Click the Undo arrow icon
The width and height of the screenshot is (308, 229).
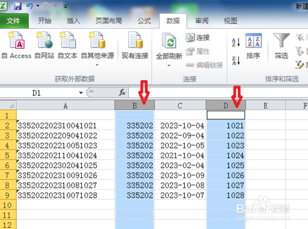(30, 6)
